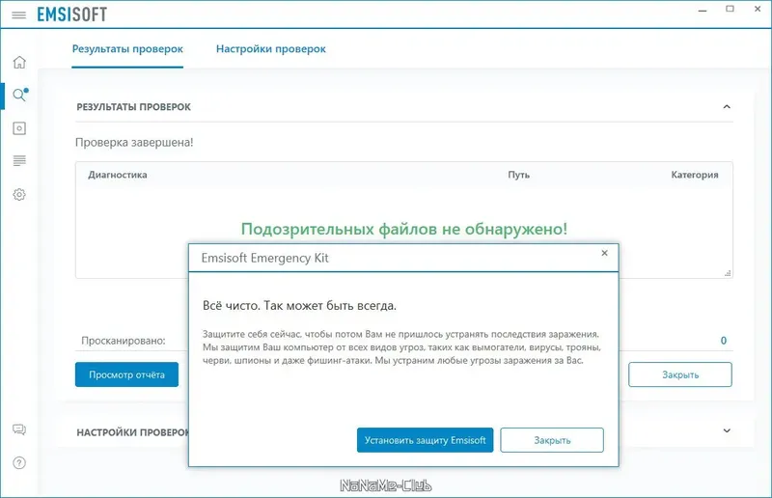Open the Logs list icon in sidebar
Image resolution: width=772 pixels, height=498 pixels.
[x=19, y=160]
